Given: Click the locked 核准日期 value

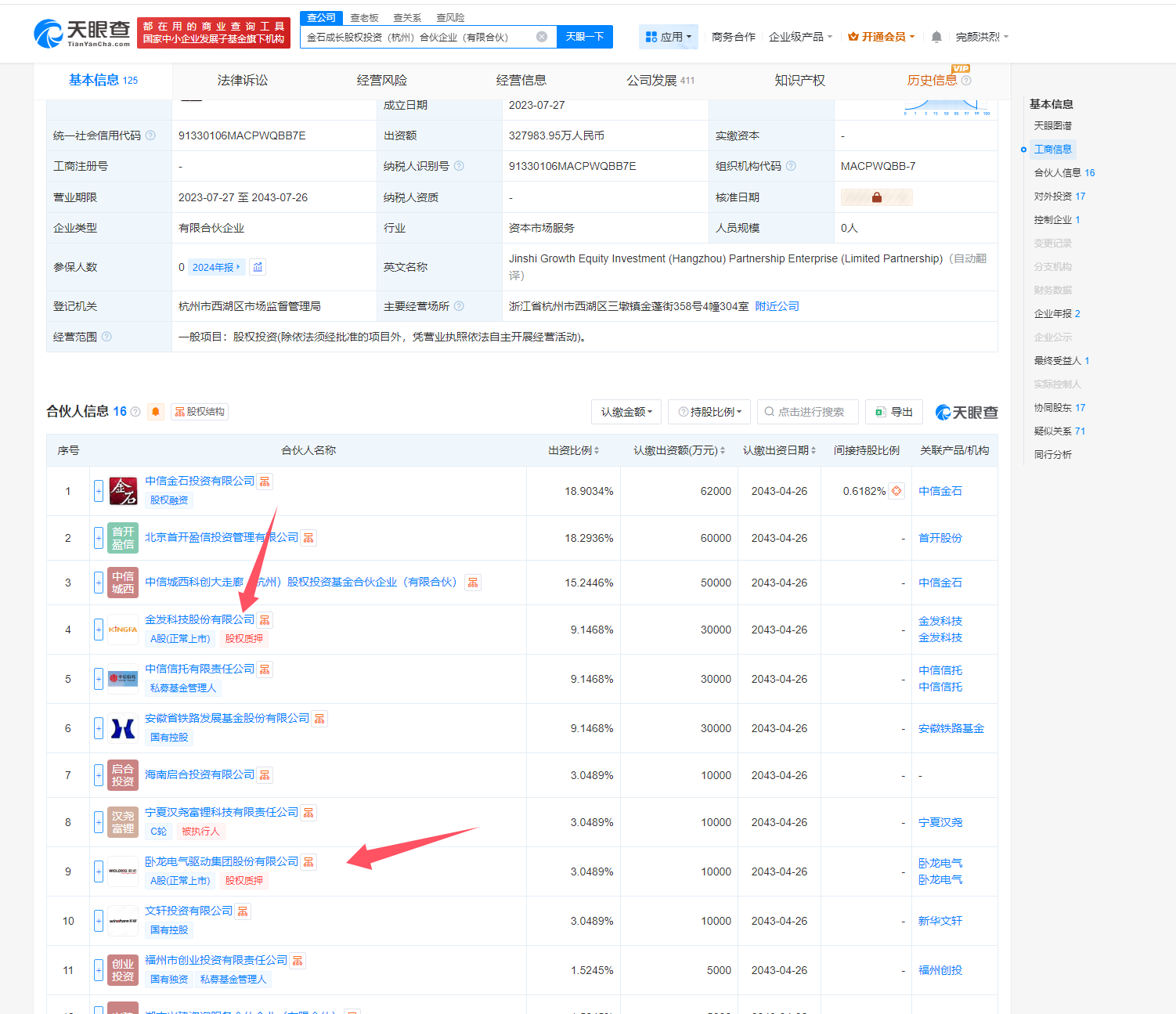Looking at the screenshot, I should point(876,197).
